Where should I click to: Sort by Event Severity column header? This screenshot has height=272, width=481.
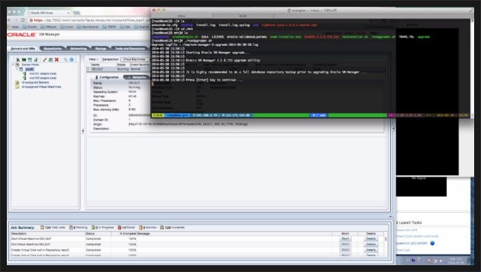pos(140,65)
